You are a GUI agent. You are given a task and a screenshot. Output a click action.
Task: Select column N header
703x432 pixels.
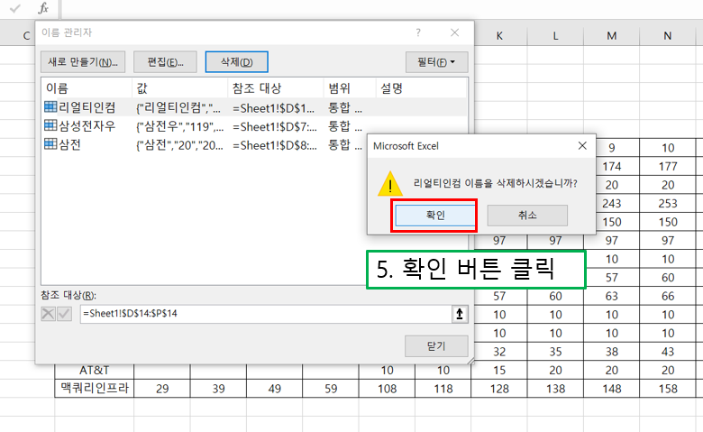[668, 36]
